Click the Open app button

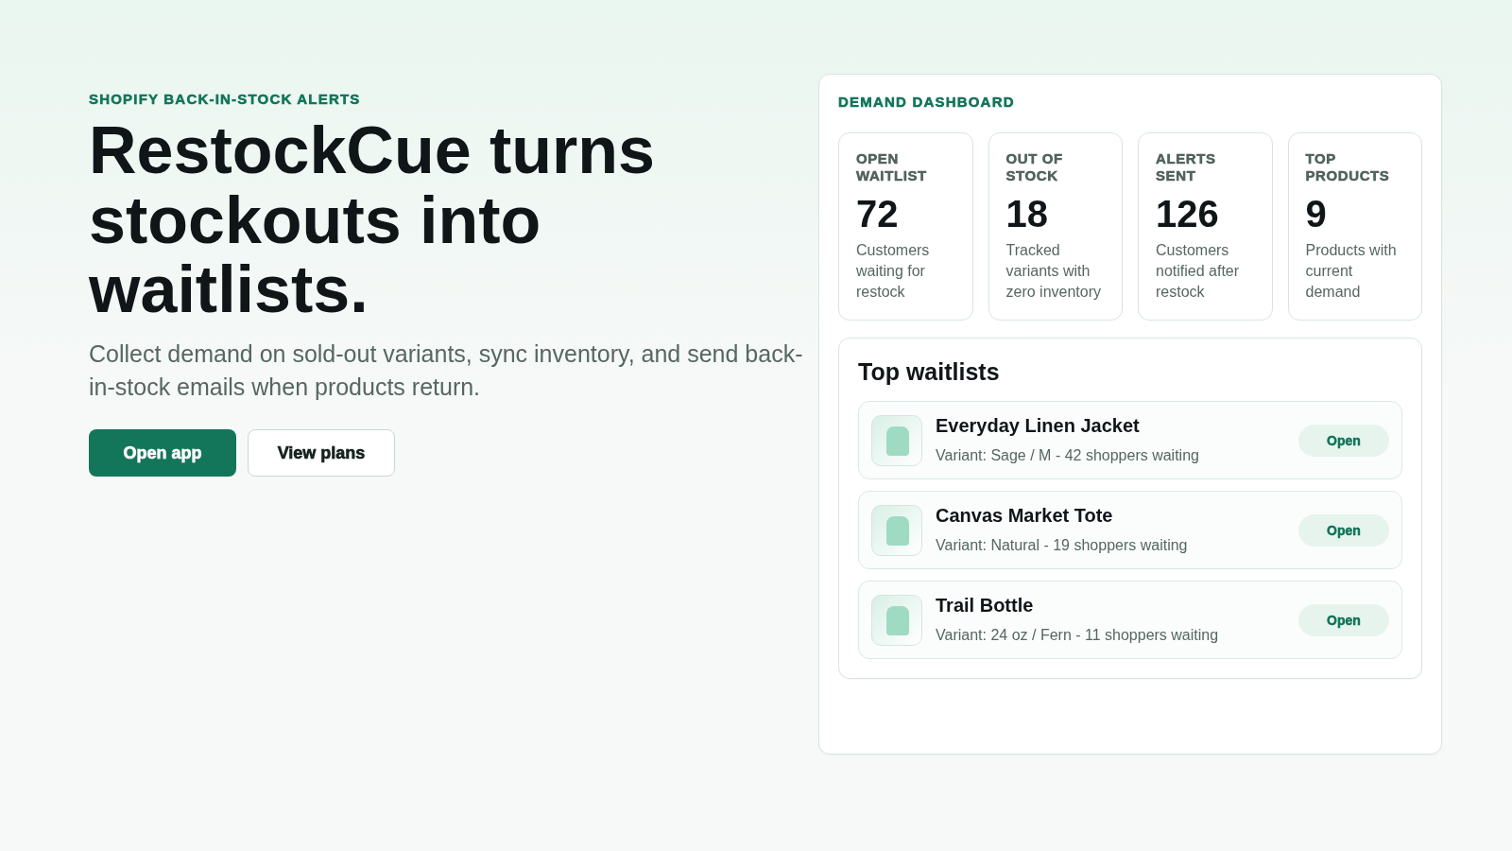(x=163, y=453)
